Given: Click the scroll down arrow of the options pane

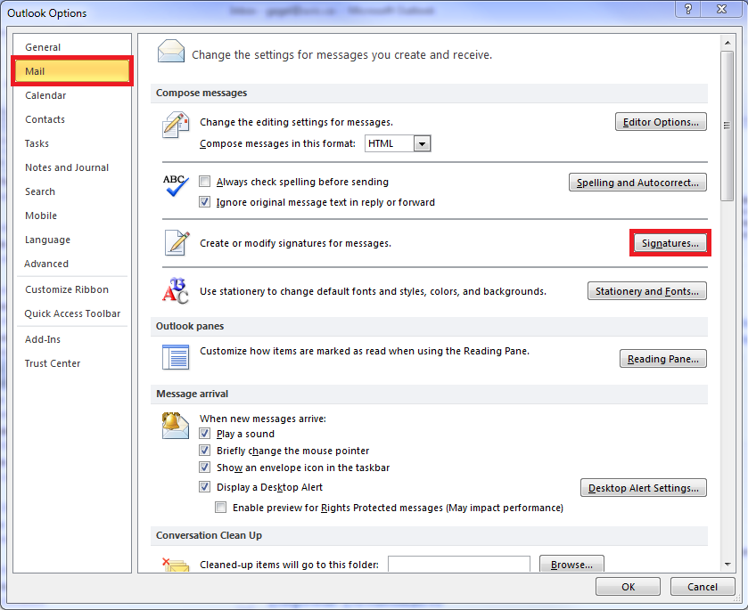Looking at the screenshot, I should (x=727, y=565).
